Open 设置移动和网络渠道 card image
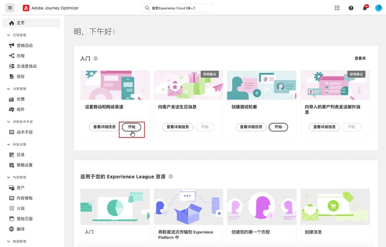This screenshot has width=386, height=247. (115, 85)
